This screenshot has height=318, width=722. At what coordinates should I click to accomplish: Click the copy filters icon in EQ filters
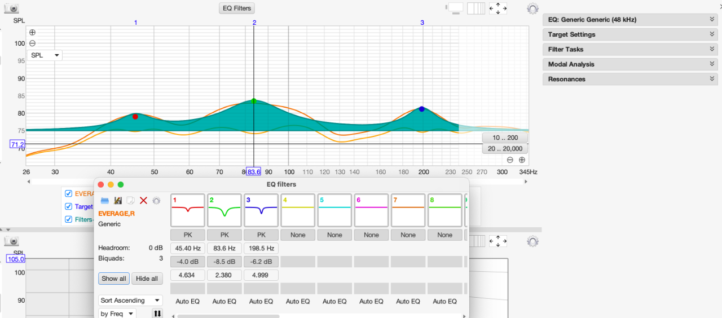(x=130, y=200)
